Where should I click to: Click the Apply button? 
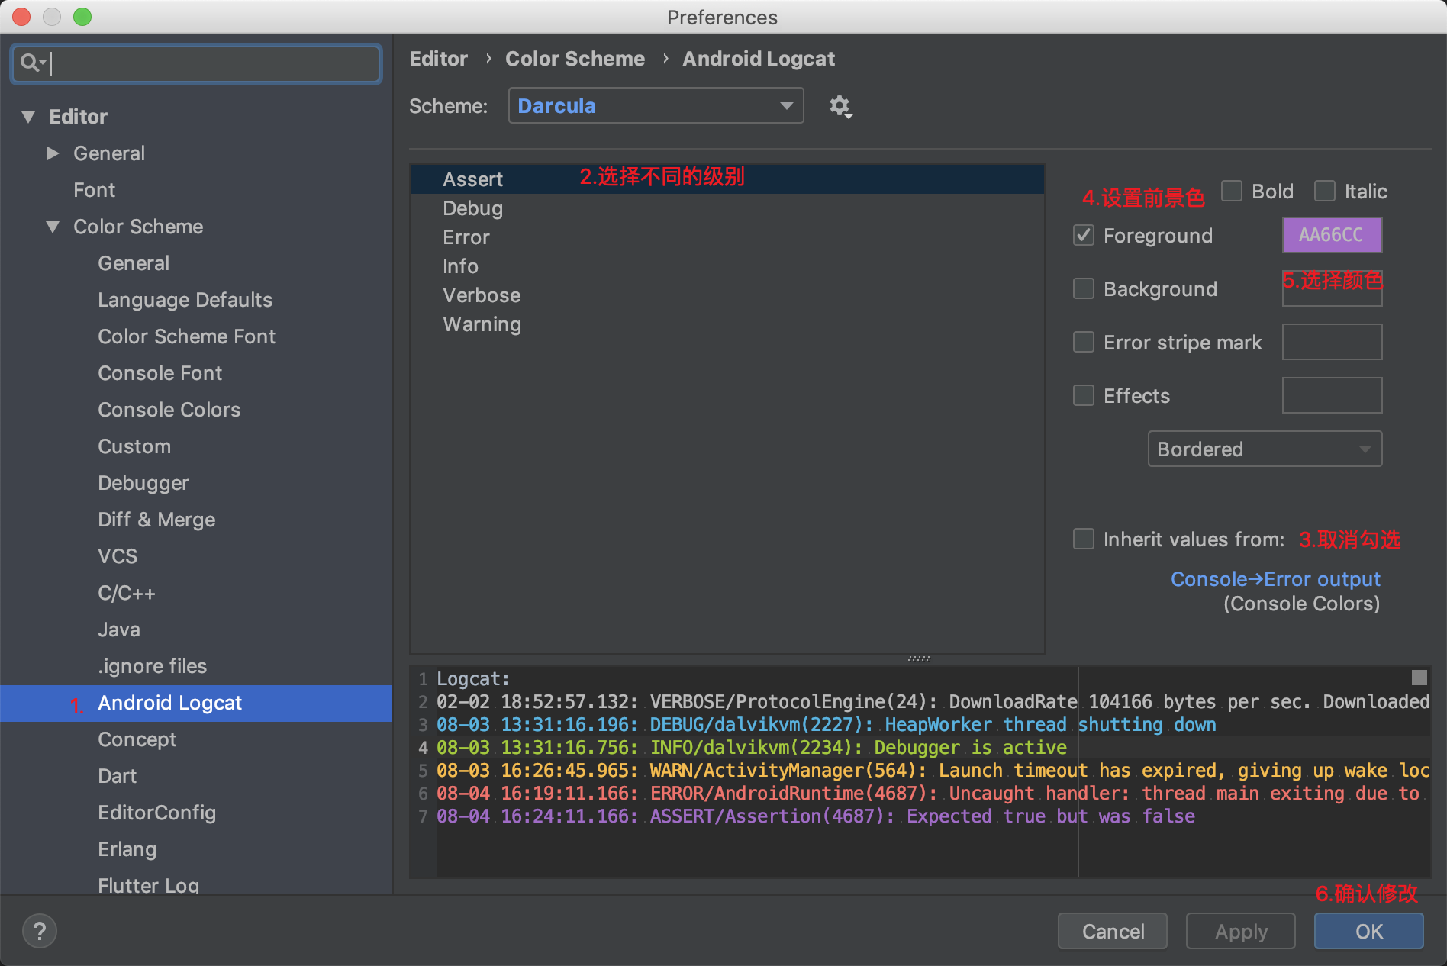pos(1241,931)
